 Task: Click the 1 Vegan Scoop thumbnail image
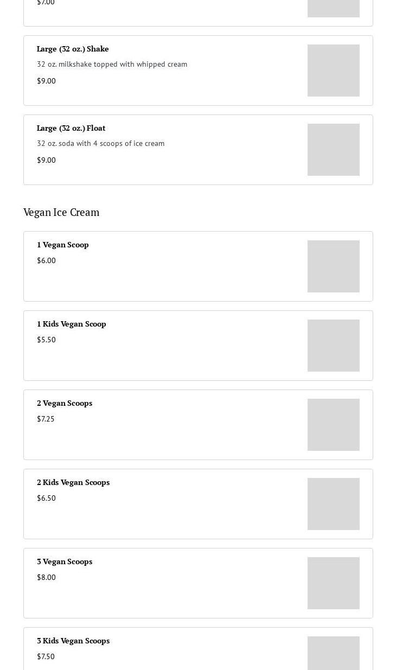(x=333, y=266)
